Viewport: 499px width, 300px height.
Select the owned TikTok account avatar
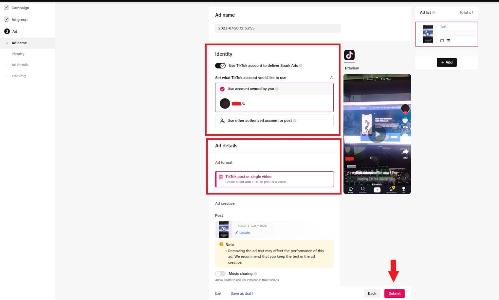[225, 103]
